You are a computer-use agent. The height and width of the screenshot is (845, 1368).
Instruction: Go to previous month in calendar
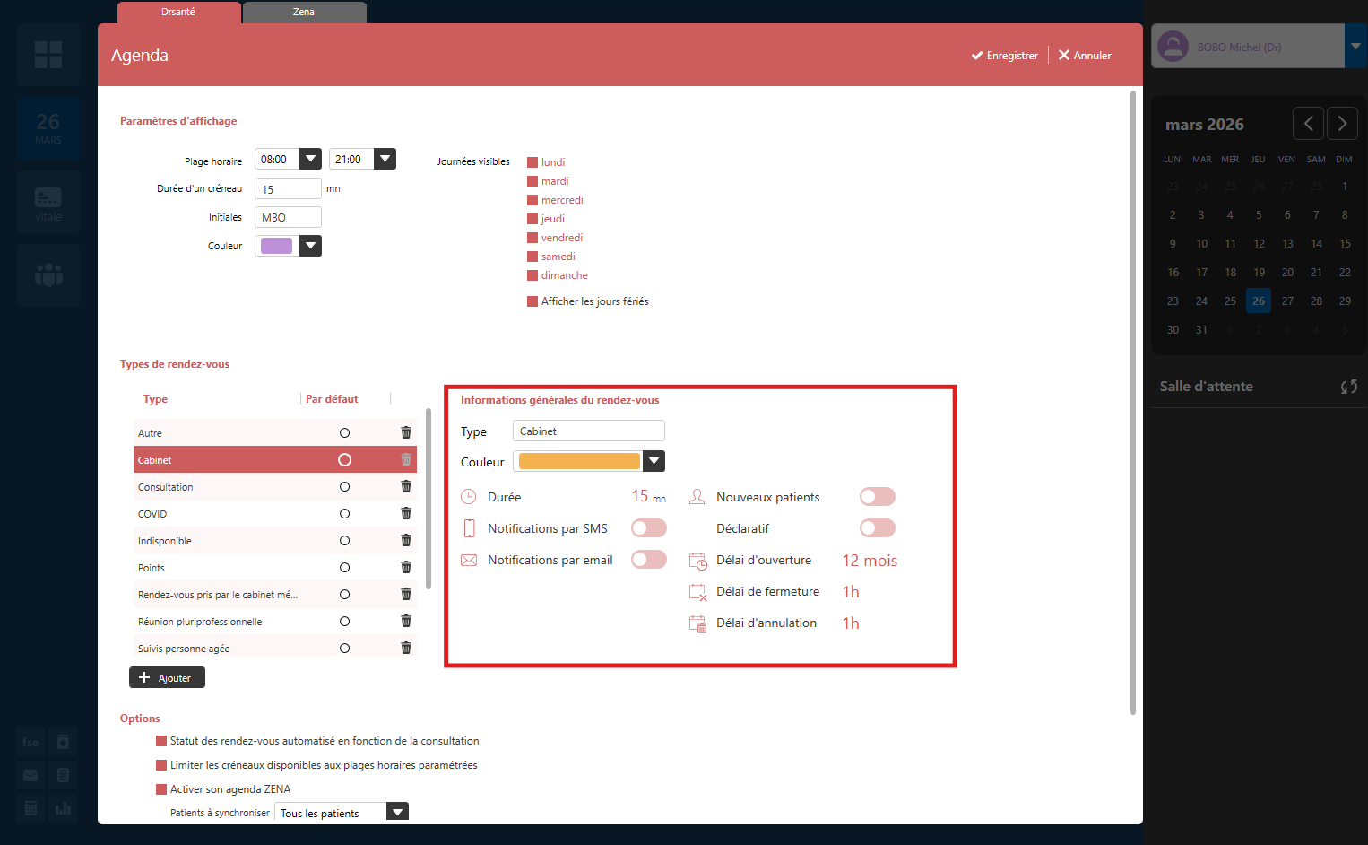click(1308, 124)
